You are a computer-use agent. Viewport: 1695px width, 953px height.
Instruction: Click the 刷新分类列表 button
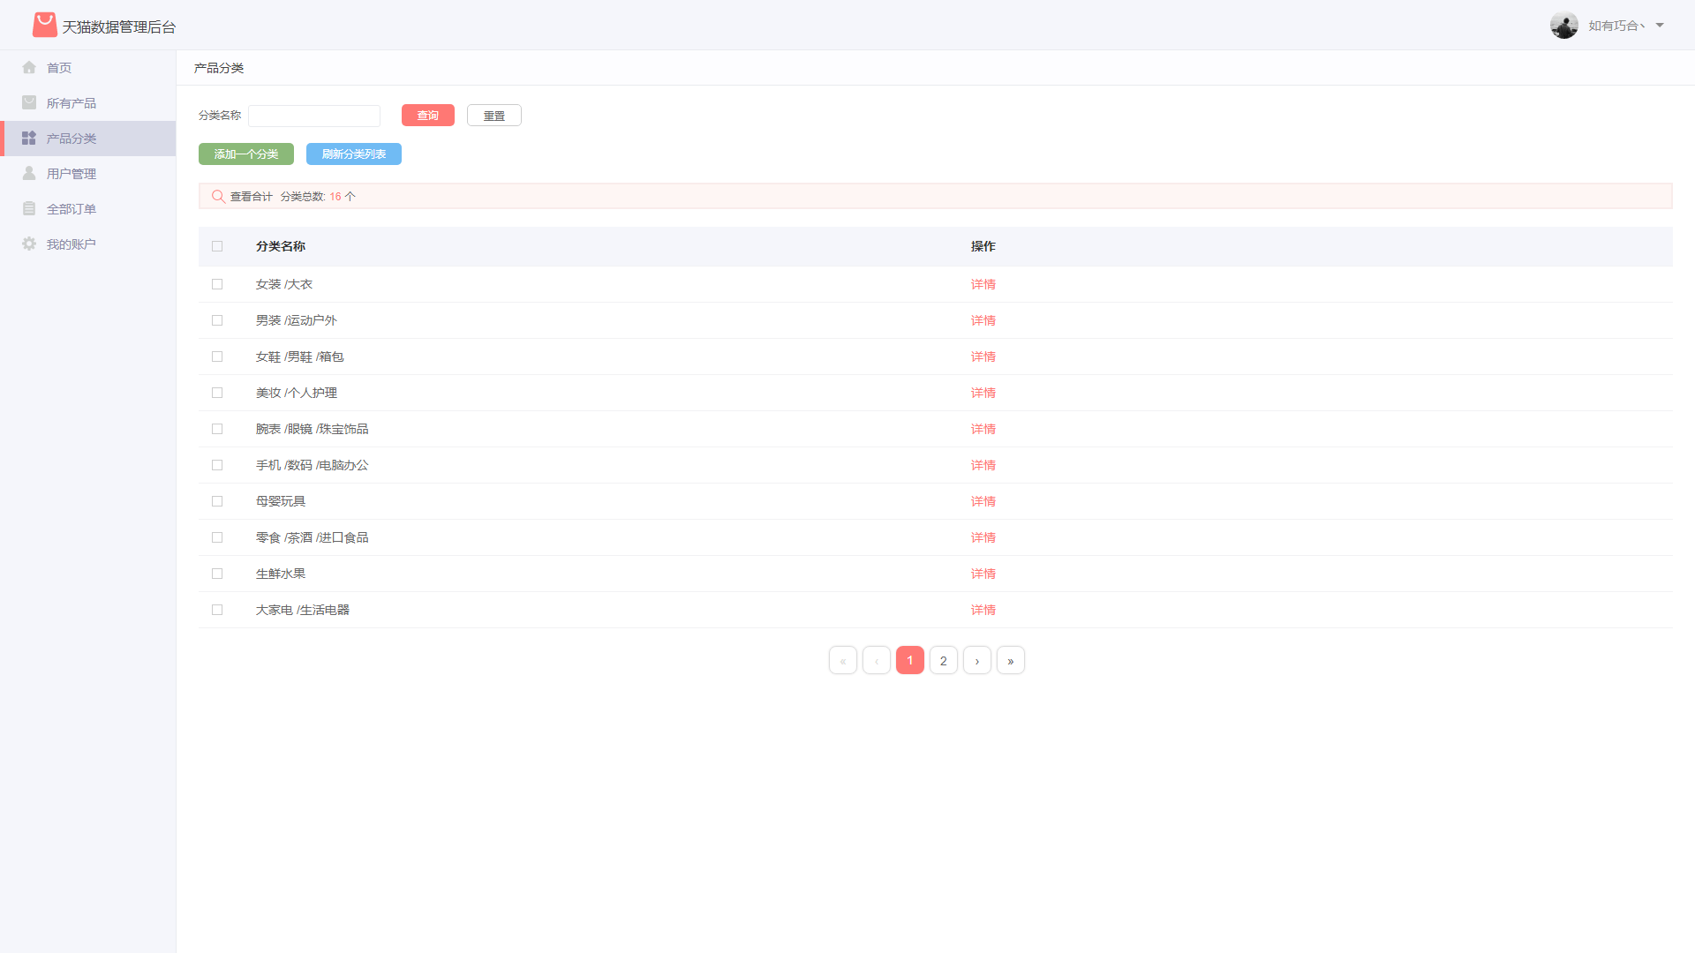(x=354, y=154)
